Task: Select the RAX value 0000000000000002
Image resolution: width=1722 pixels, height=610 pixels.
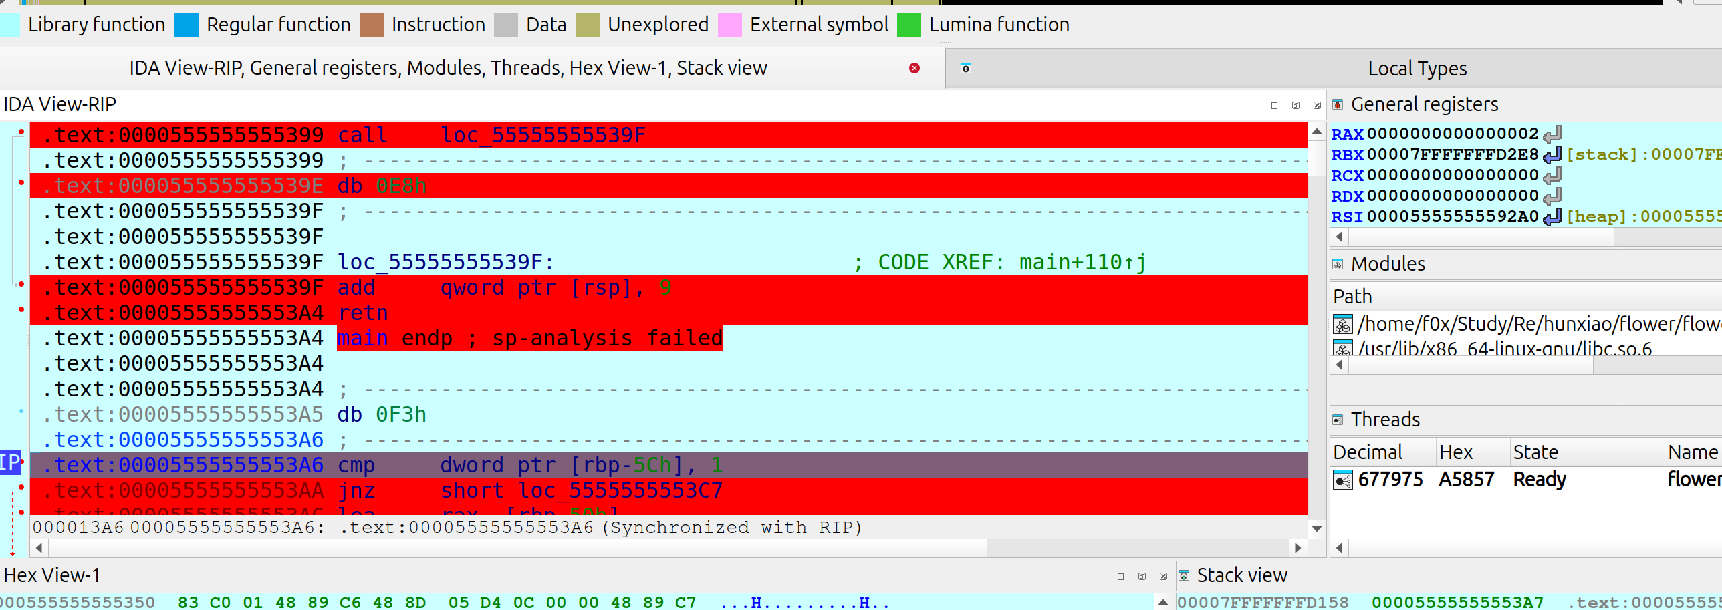Action: click(x=1453, y=134)
